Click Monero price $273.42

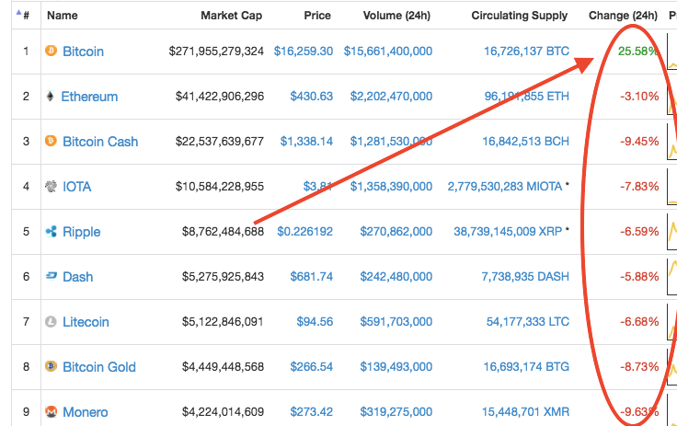pos(311,412)
